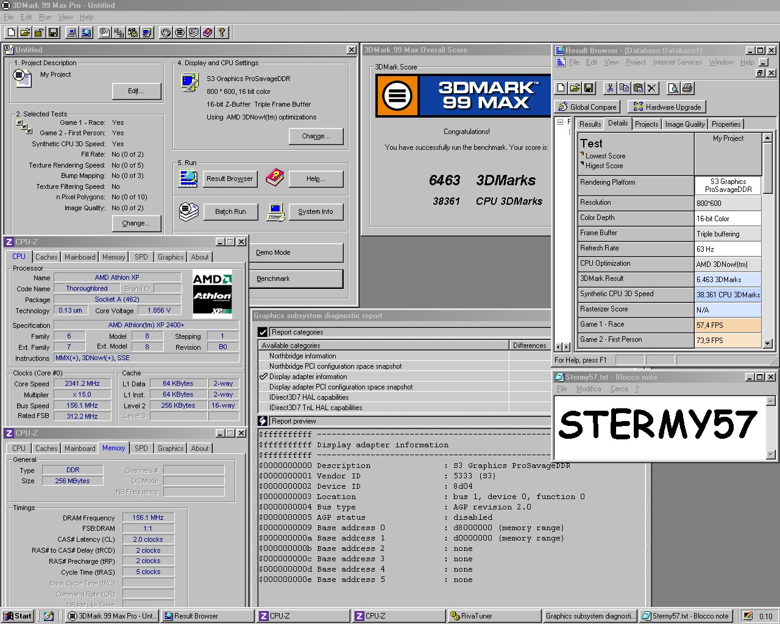Click Change... button in Display and CPU Settings
The width and height of the screenshot is (780, 624).
(316, 136)
